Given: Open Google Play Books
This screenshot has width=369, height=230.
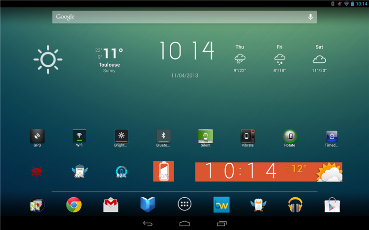Looking at the screenshot, I should (x=148, y=204).
